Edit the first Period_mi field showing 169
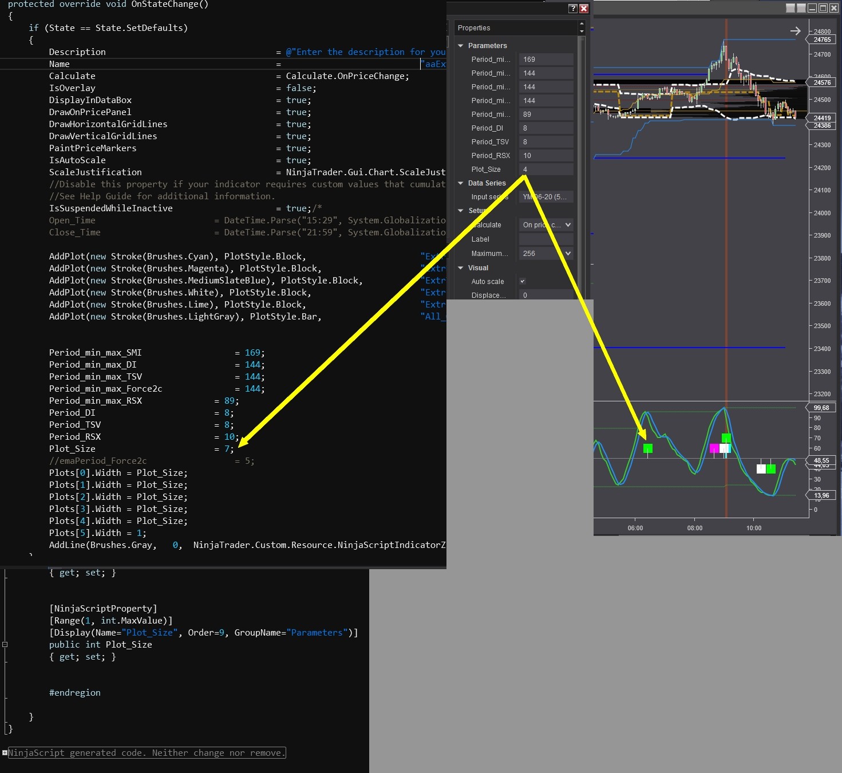 (546, 60)
